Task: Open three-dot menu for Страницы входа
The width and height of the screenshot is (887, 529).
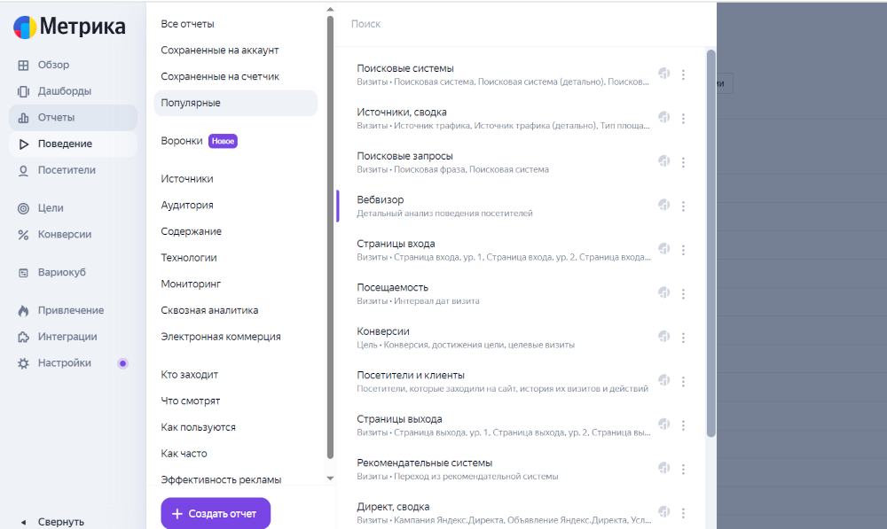Action: [683, 250]
